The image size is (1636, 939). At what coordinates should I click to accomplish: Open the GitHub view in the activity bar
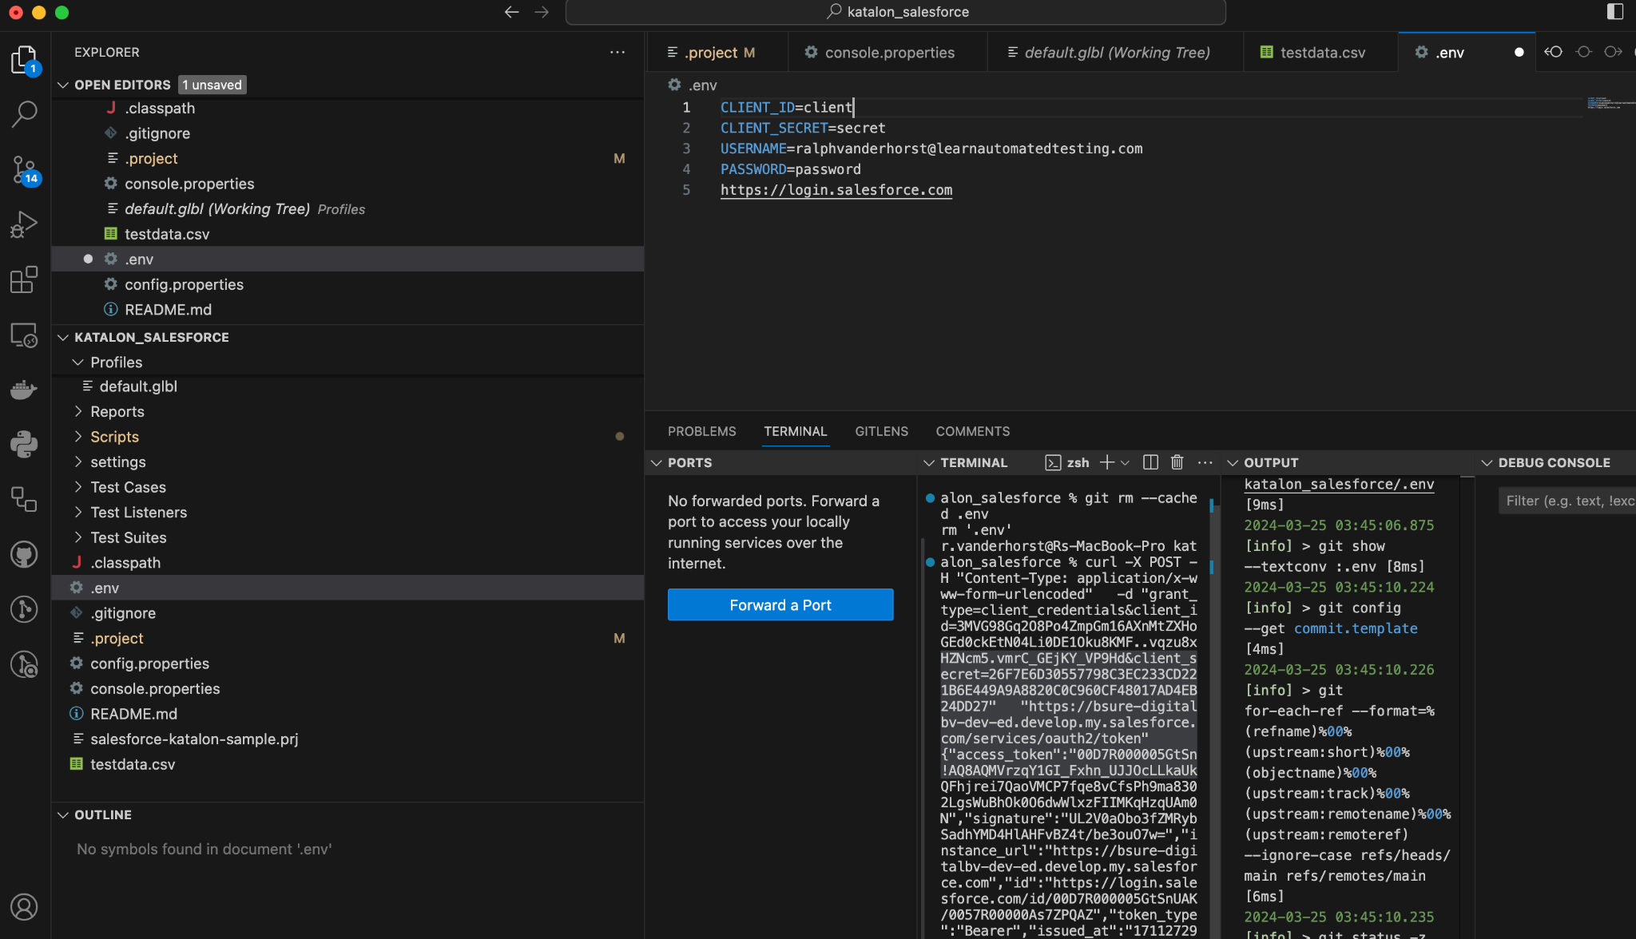click(24, 554)
